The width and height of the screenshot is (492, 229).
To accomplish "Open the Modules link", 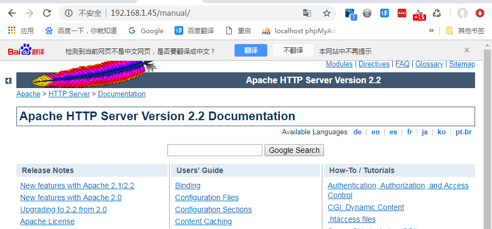I will (x=339, y=64).
